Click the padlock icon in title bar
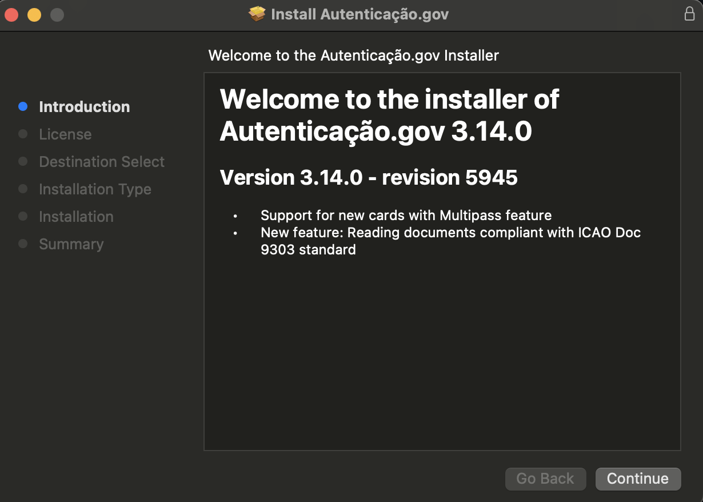703x502 pixels. tap(689, 14)
